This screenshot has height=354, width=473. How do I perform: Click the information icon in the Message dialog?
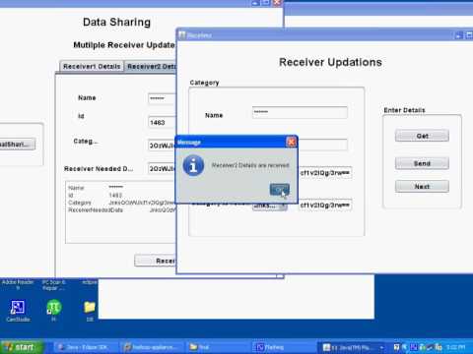coord(193,165)
